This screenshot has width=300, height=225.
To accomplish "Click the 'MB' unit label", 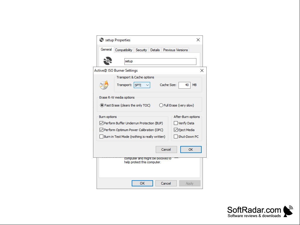I will [194, 85].
